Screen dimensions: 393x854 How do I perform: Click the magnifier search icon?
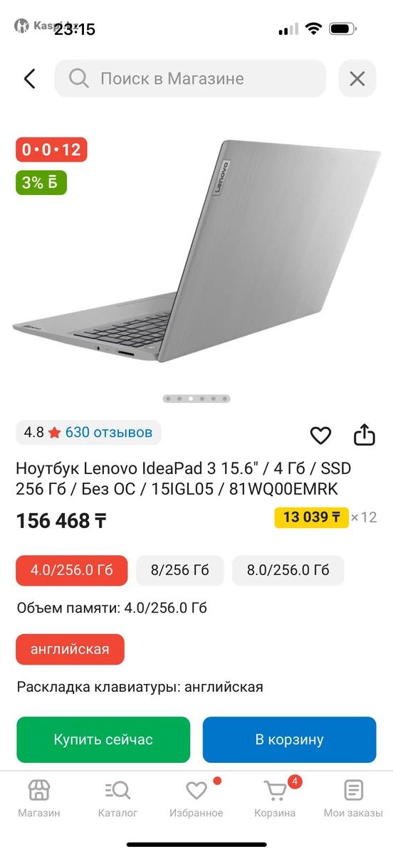(79, 78)
